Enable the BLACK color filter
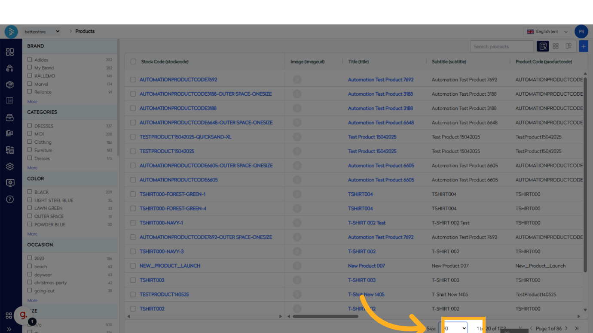 [30, 192]
